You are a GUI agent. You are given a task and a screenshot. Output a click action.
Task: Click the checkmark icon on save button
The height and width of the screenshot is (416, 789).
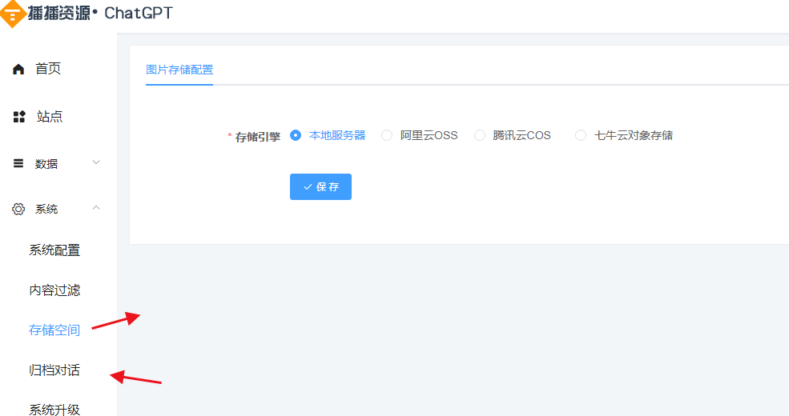(308, 186)
